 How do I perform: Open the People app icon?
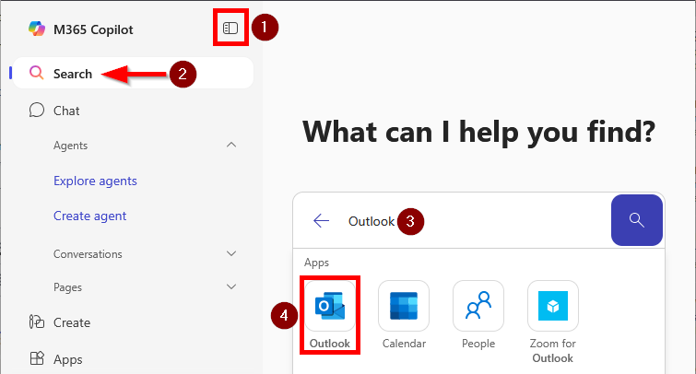pos(478,306)
